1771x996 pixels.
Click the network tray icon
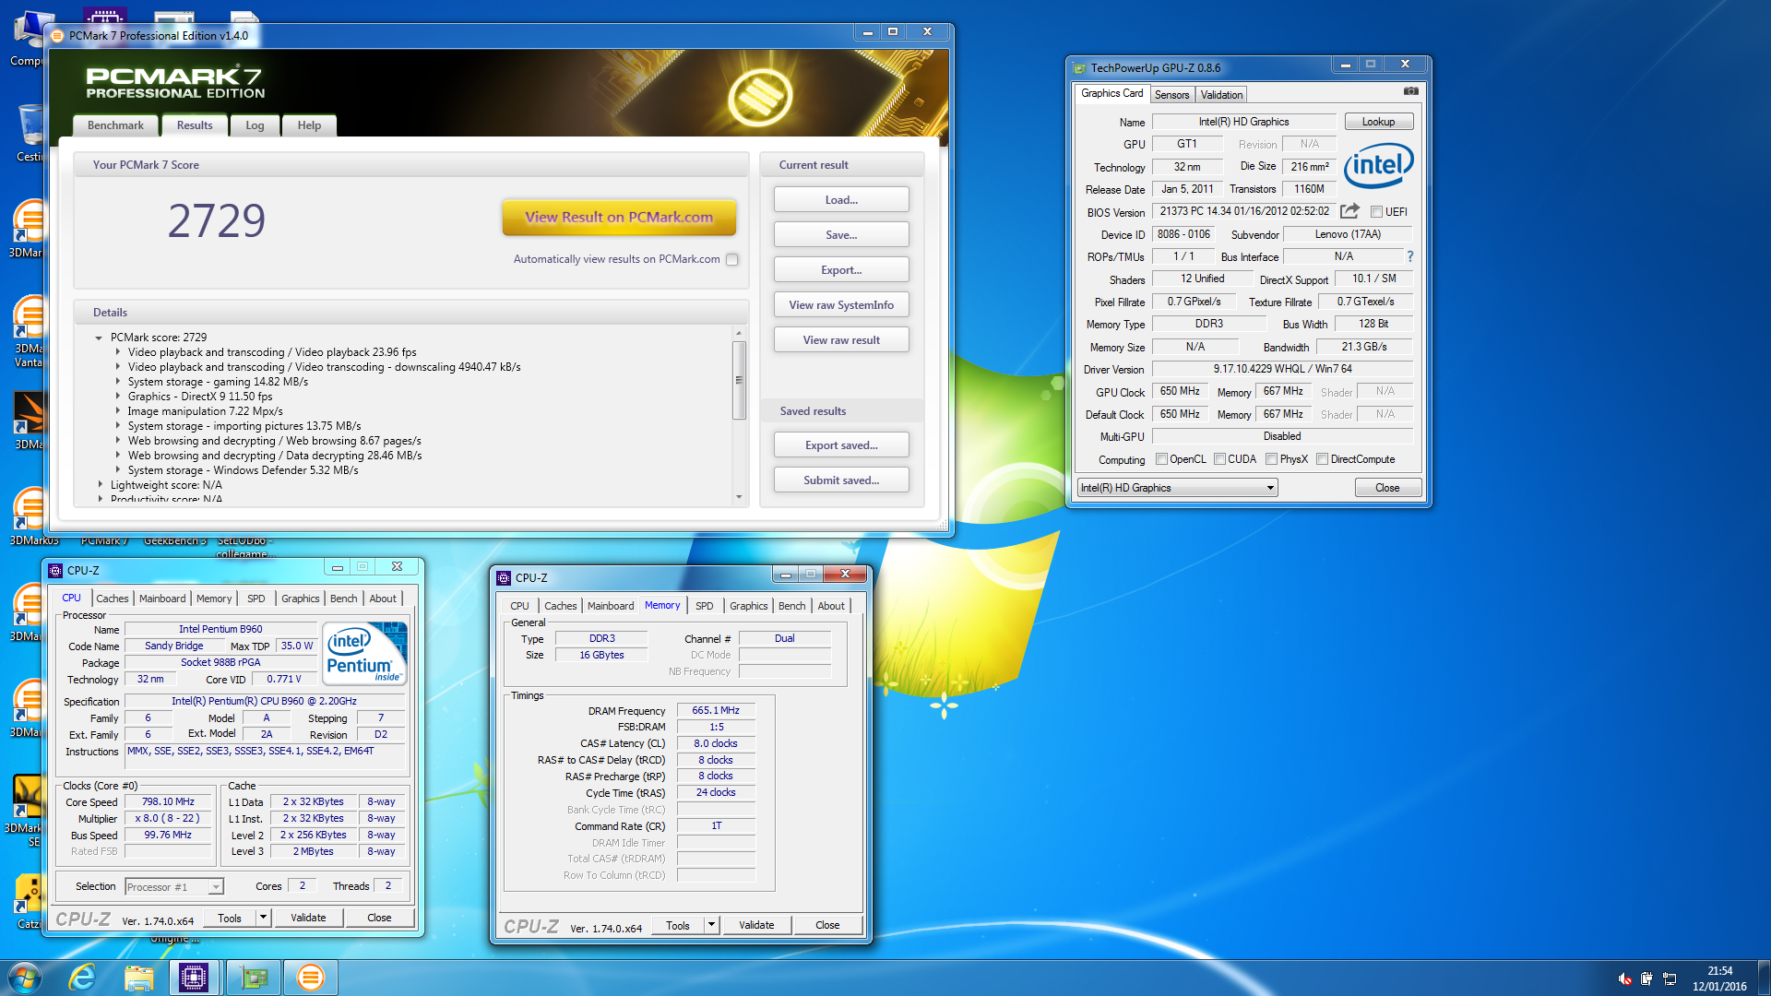(1670, 978)
